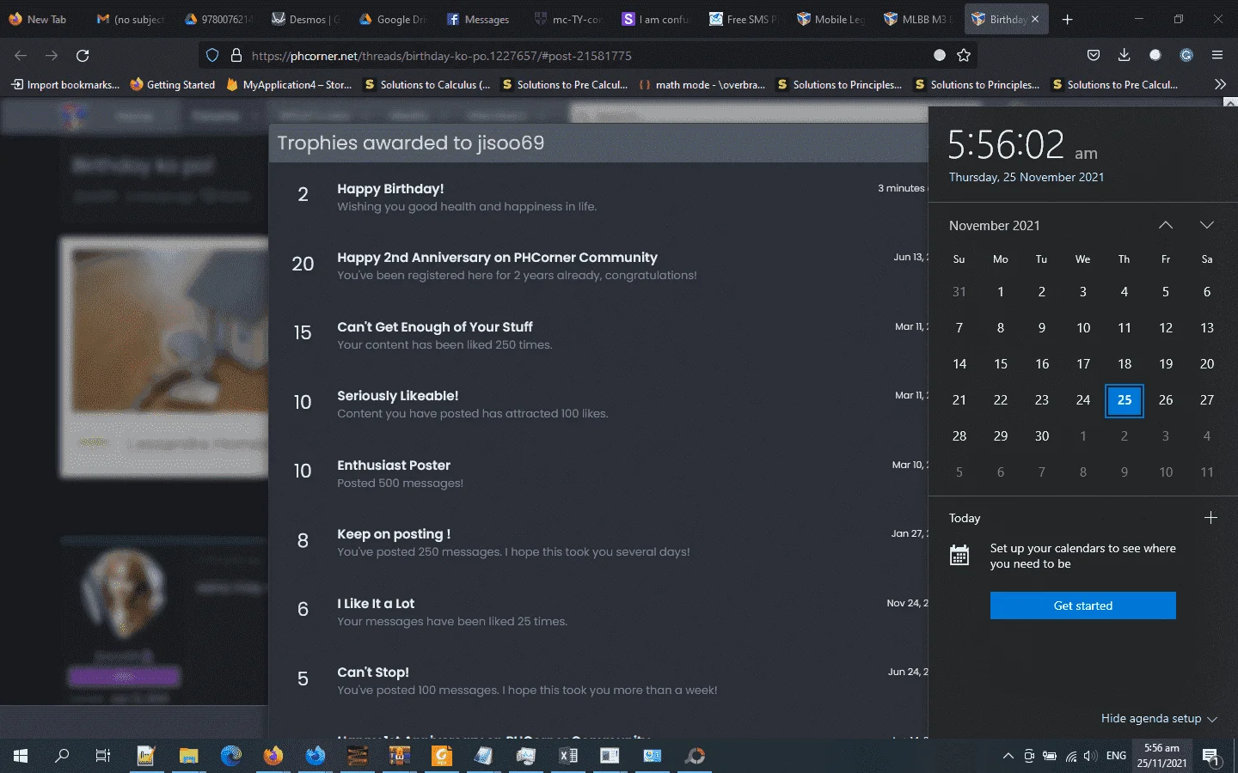
Task: Open the Firefox taskbar icon
Action: tap(273, 756)
